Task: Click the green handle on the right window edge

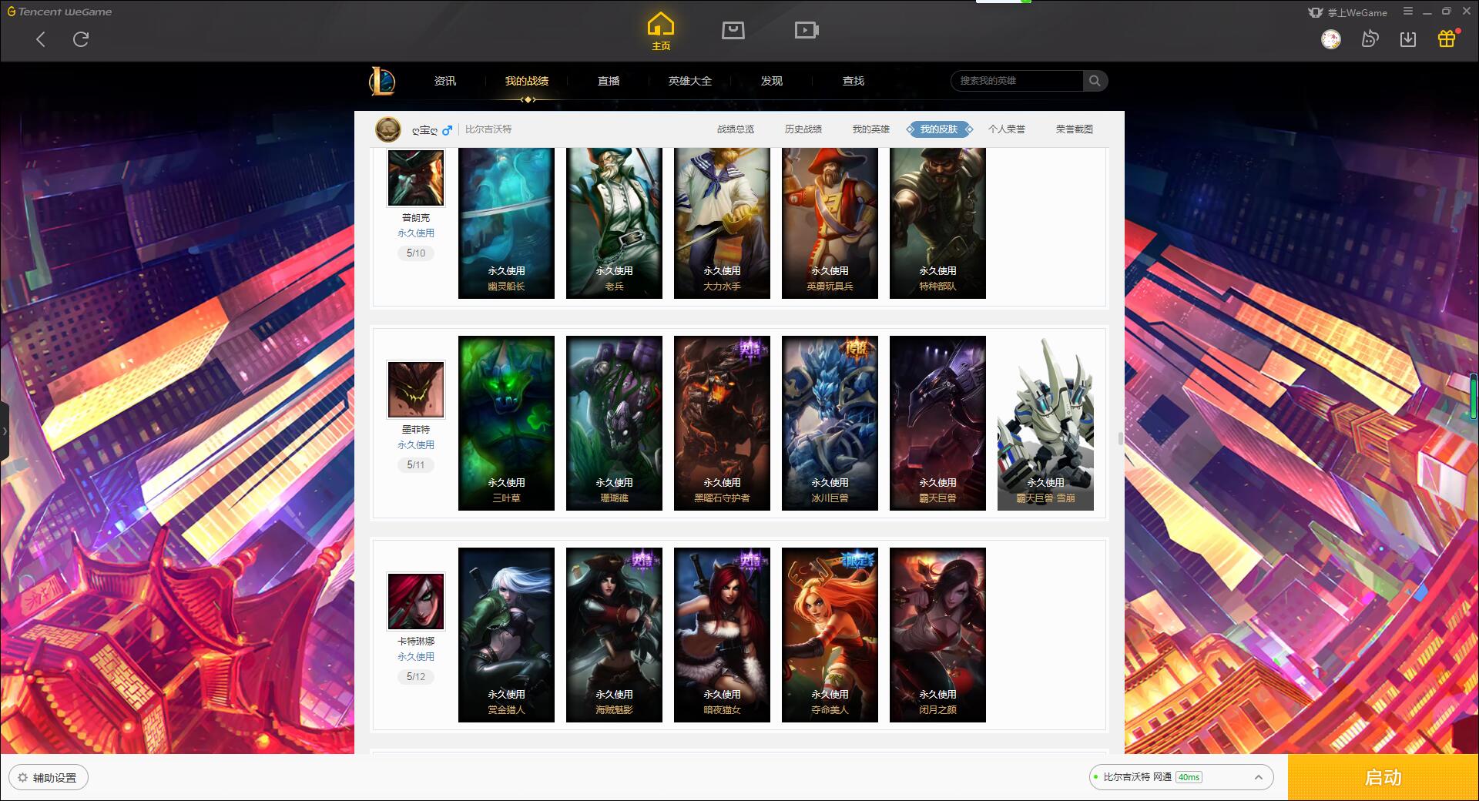Action: click(1474, 396)
